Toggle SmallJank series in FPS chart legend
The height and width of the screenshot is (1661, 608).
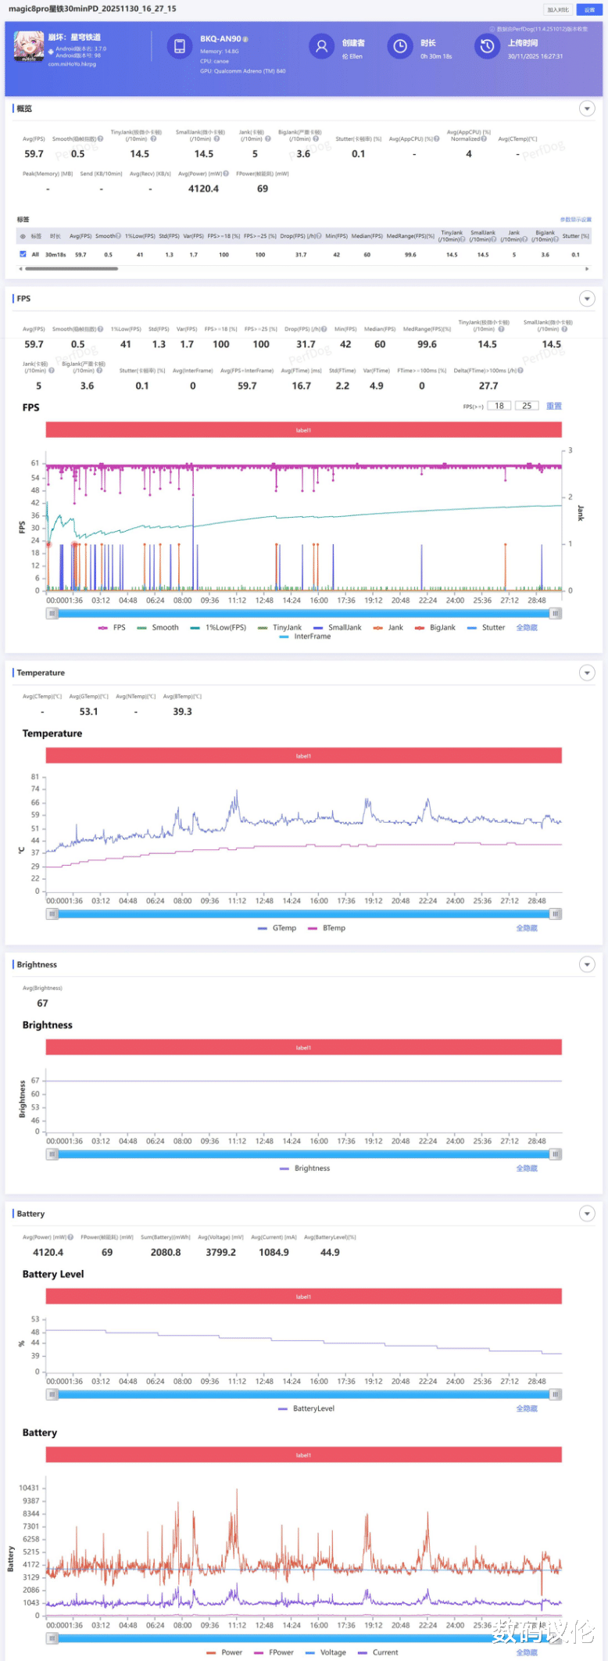pos(338,628)
